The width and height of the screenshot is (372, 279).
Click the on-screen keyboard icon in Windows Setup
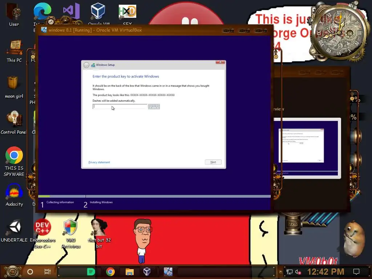tap(154, 106)
